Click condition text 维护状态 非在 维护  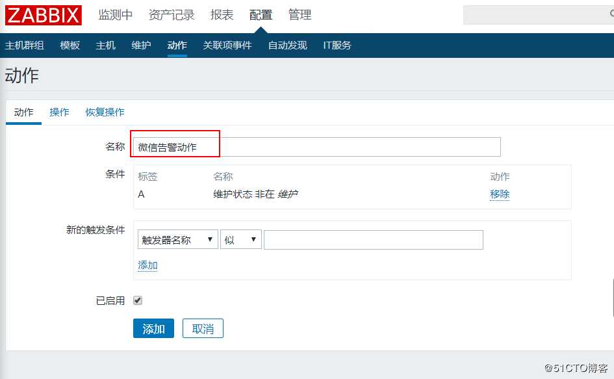pyautogui.click(x=256, y=194)
